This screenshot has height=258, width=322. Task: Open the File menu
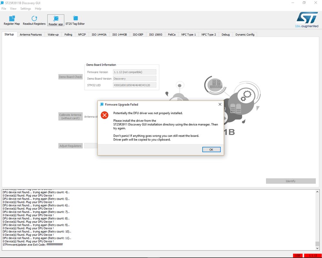tap(4, 9)
